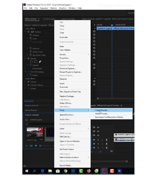Click the Motion transform icon

(x=32, y=32)
